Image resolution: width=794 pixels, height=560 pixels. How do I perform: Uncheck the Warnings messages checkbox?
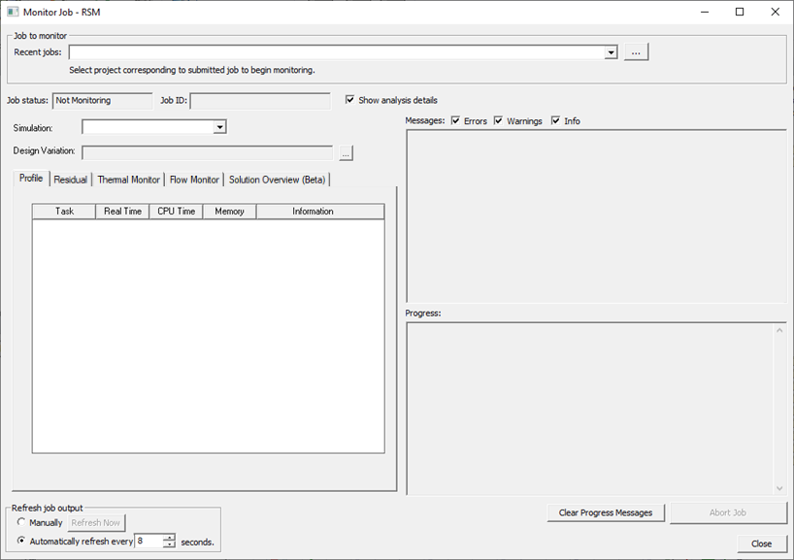[x=498, y=120]
